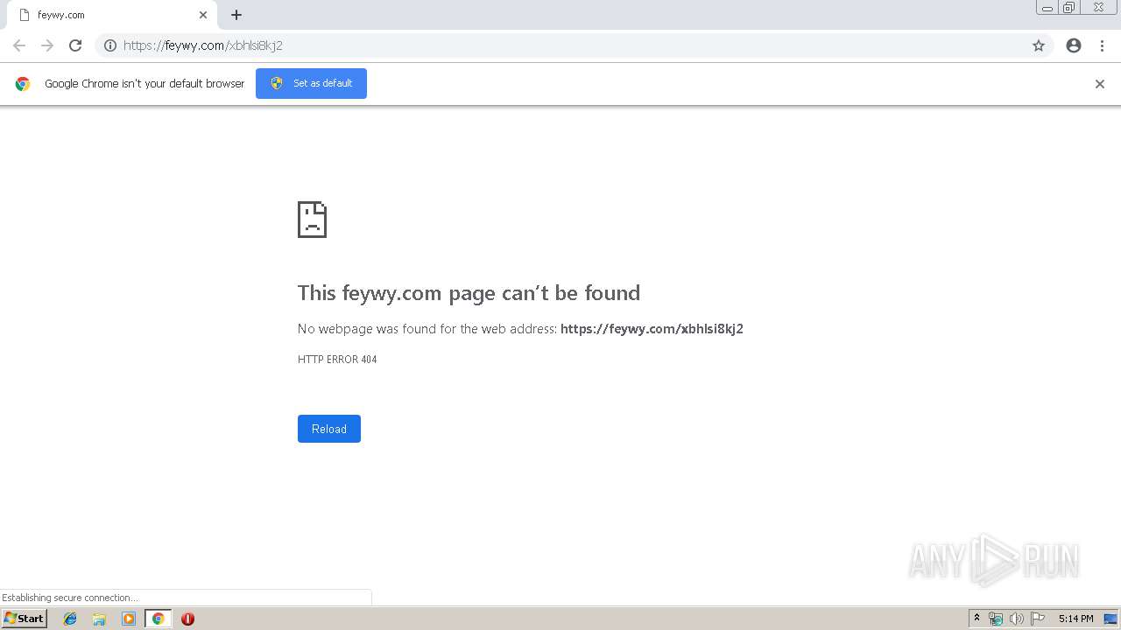Go forward to the next page
This screenshot has width=1121, height=630.
tap(47, 45)
